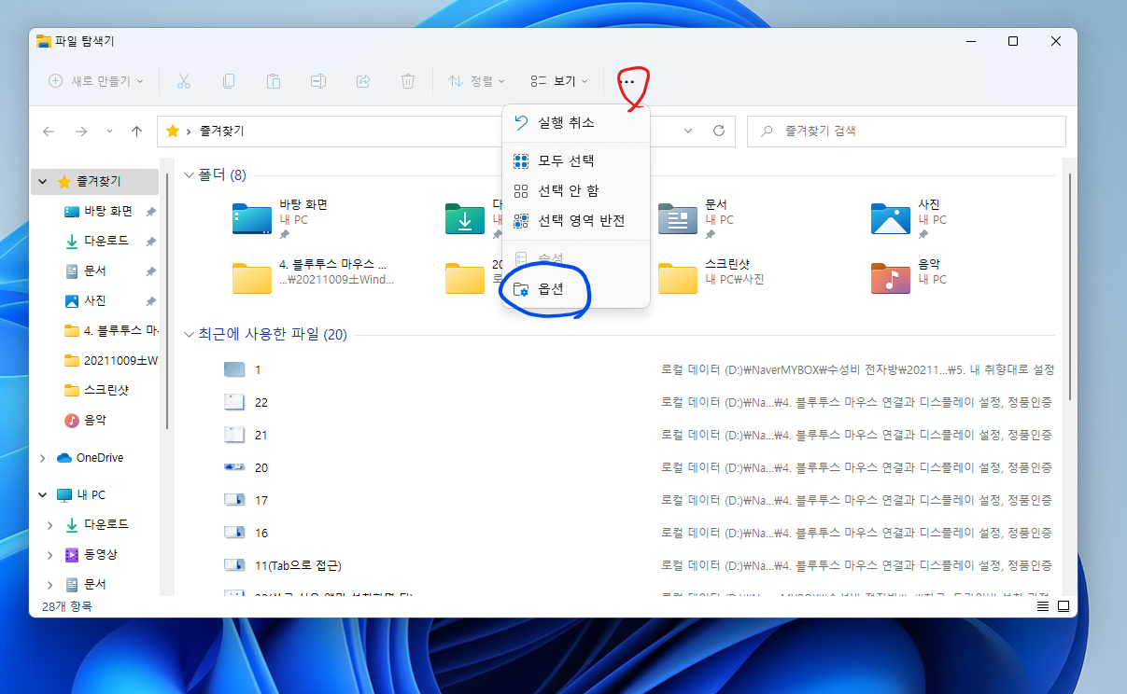The height and width of the screenshot is (694, 1127).
Task: Click 즐겨찾기 in the address bar
Action: [222, 132]
